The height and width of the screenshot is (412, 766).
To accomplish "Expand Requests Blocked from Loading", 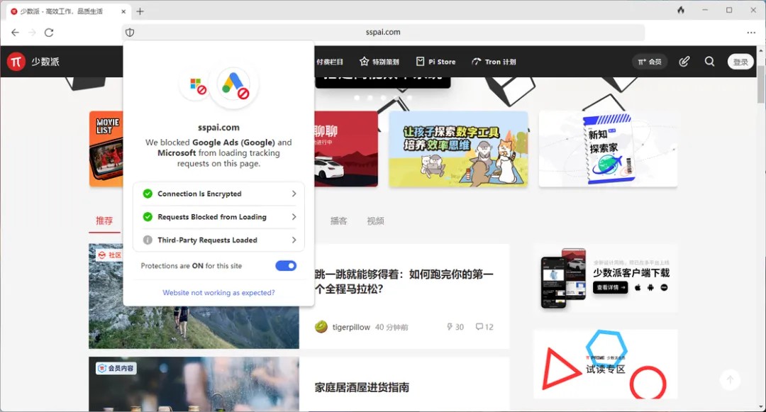I will click(218, 217).
